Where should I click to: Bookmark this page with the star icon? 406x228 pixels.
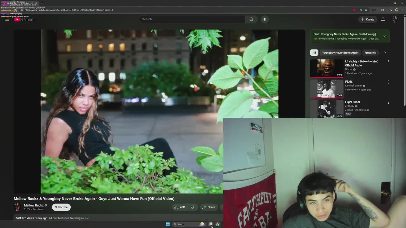(x=366, y=10)
